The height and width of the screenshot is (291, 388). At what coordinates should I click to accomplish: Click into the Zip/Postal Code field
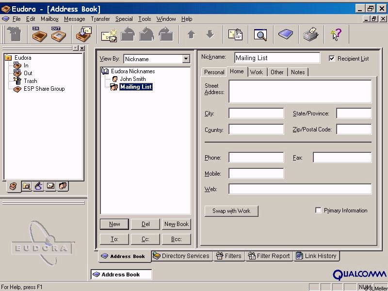click(x=354, y=129)
